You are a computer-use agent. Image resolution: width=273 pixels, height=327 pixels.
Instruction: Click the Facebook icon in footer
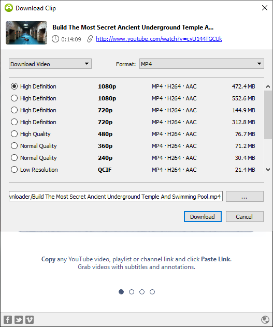tap(8, 319)
